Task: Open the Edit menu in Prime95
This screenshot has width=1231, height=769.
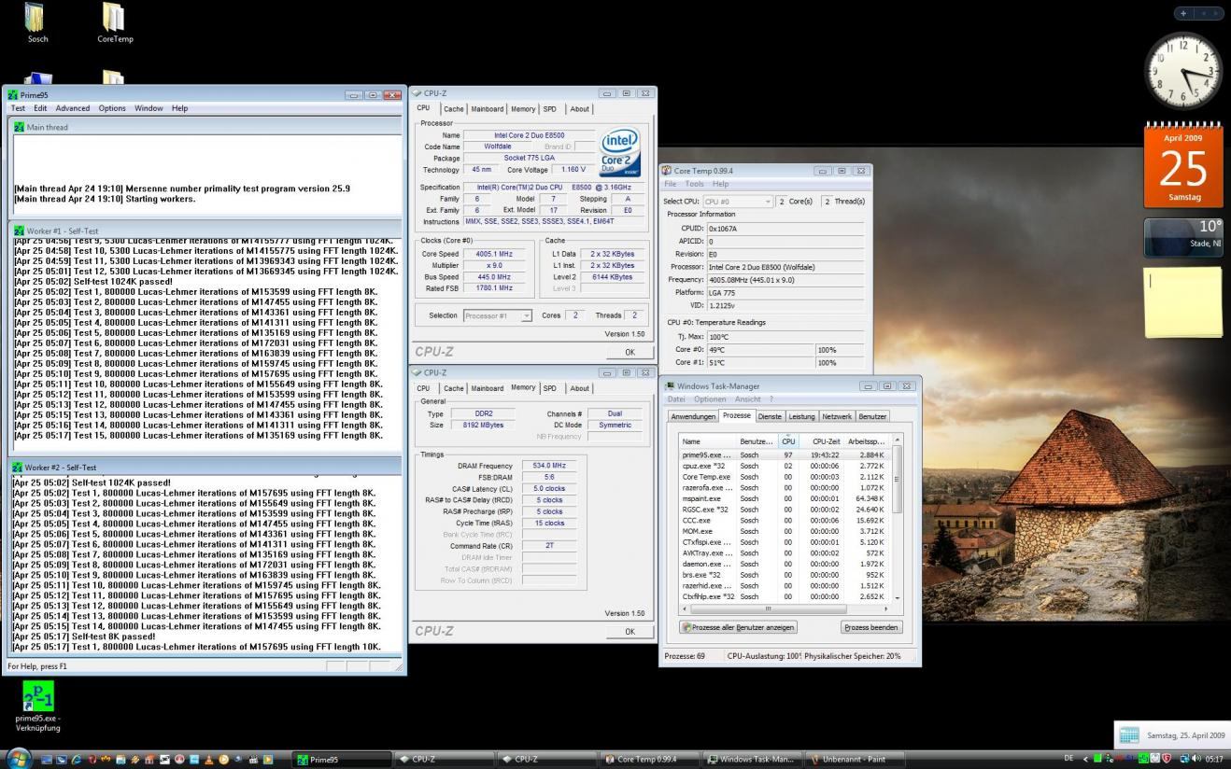Action: pos(40,108)
